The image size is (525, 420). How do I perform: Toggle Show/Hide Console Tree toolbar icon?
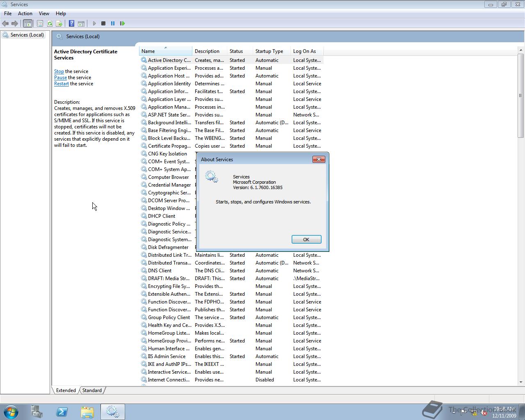[27, 23]
